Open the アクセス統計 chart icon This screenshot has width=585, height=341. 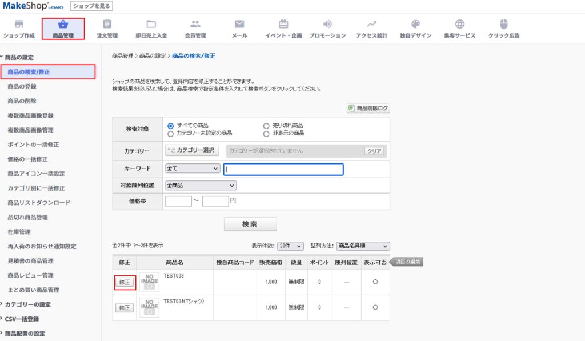click(x=371, y=24)
